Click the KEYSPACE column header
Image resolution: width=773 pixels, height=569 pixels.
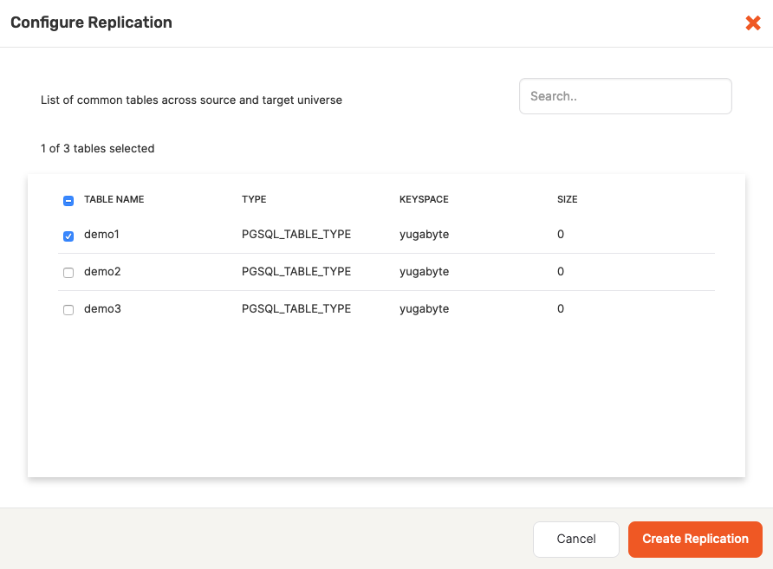[424, 199]
